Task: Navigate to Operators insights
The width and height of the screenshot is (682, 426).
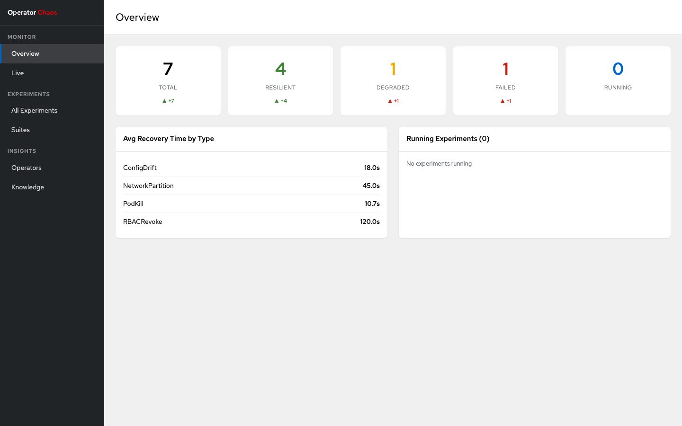Action: [x=27, y=168]
